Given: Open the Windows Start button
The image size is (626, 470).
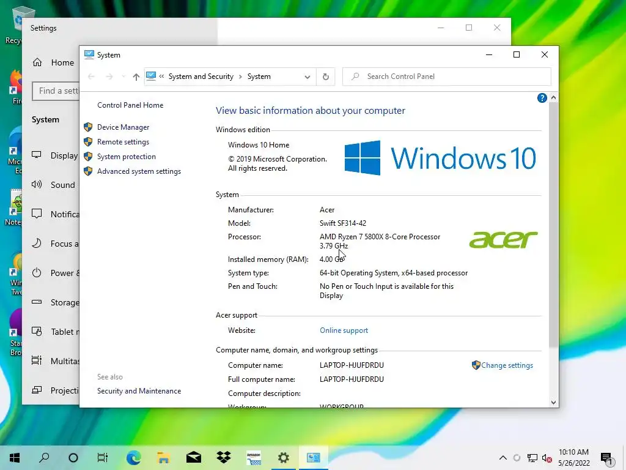Looking at the screenshot, I should click(15, 458).
